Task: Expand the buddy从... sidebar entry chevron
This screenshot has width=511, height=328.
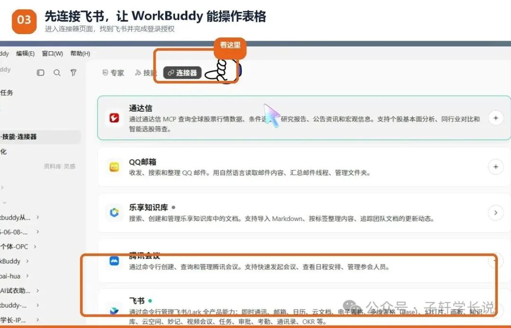Action: 37,217
